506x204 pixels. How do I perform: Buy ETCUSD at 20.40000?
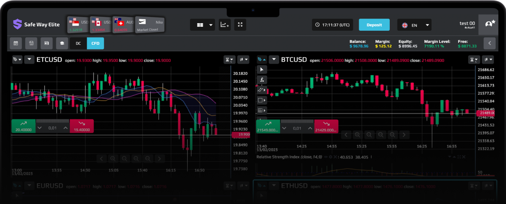(x=23, y=126)
